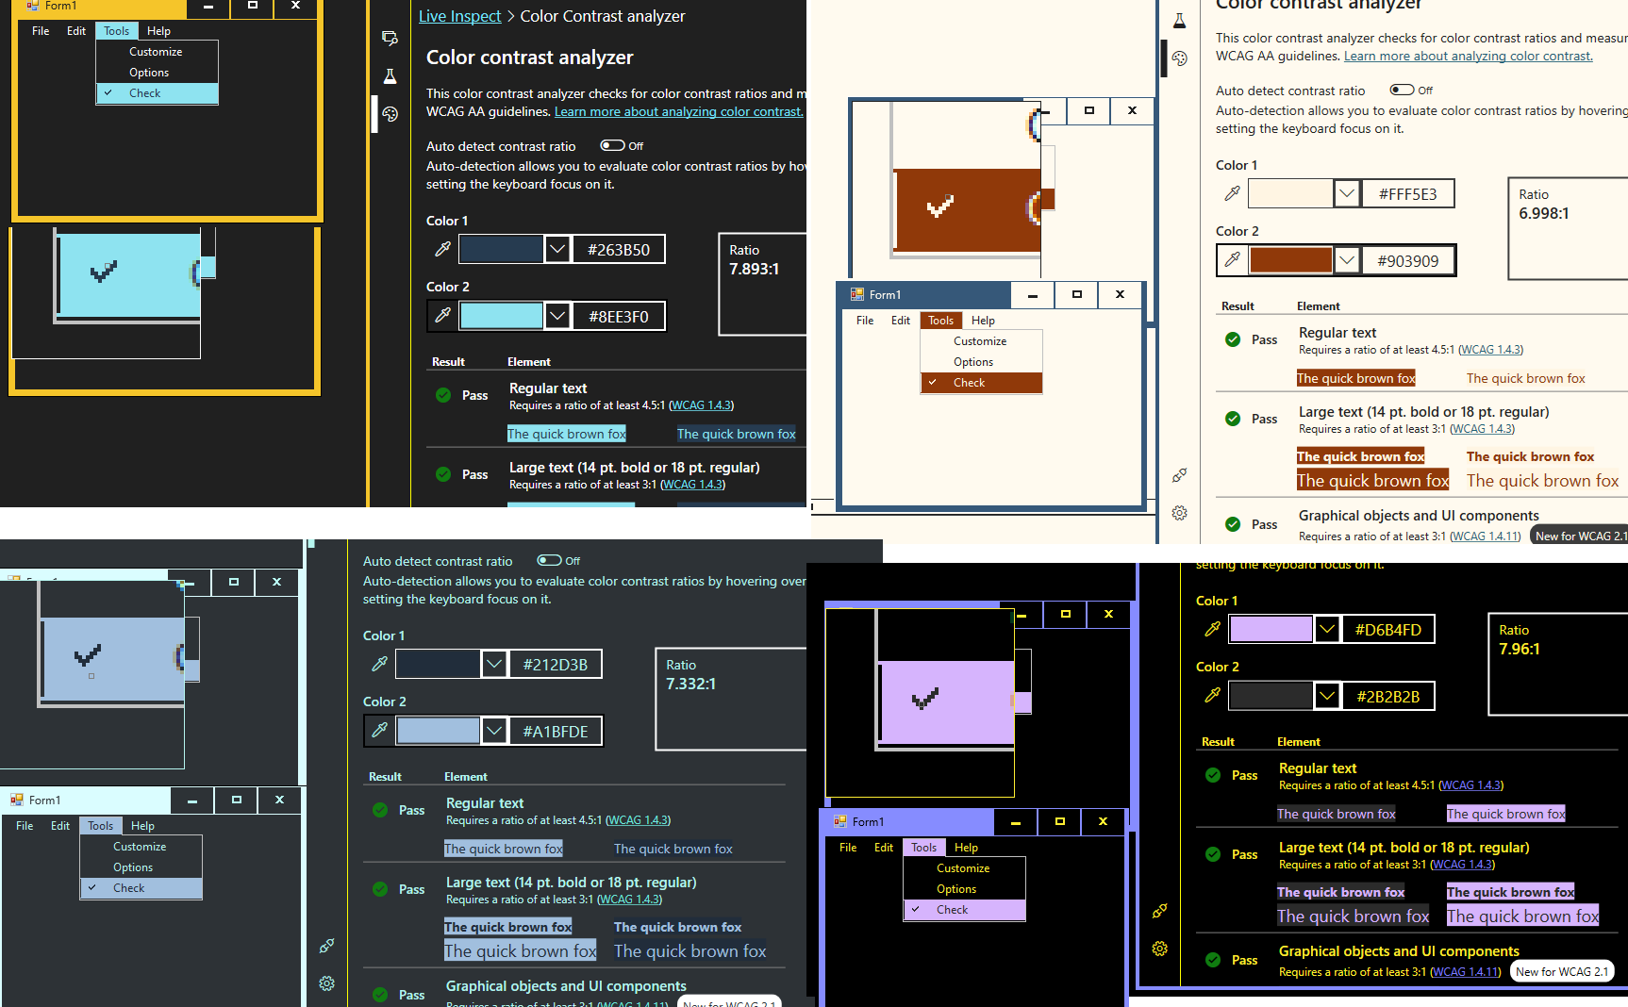Use eyedropper next to #903909
This screenshot has height=1007, width=1628.
pos(1232,259)
